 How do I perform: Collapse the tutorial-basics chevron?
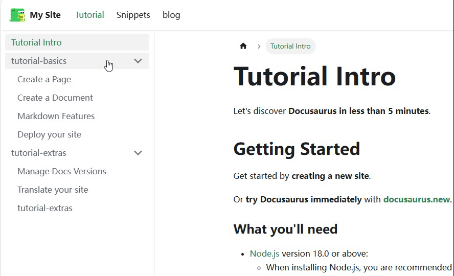tap(138, 61)
